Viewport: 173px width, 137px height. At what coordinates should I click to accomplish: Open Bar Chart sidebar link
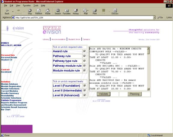pos(6,109)
